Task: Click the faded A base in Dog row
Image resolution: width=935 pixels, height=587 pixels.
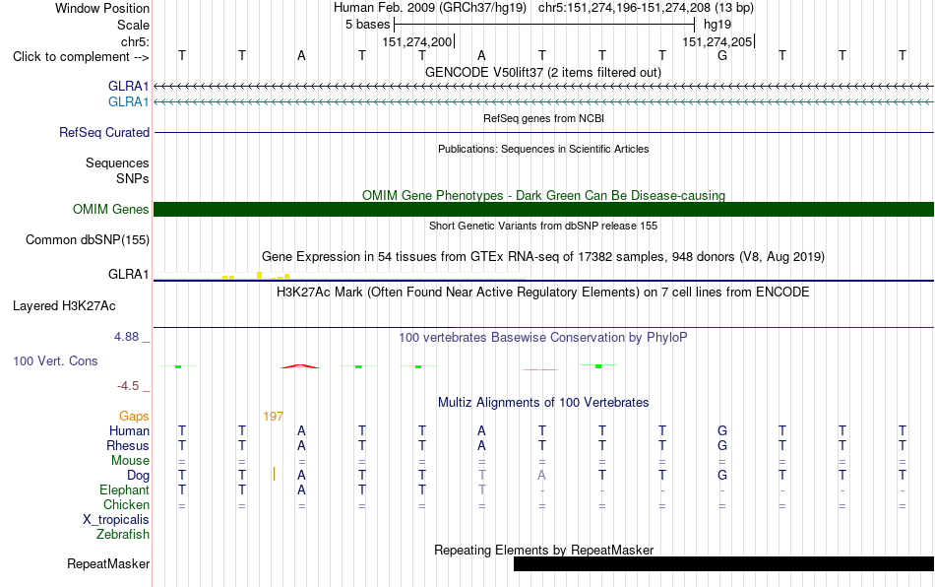Action: coord(541,476)
